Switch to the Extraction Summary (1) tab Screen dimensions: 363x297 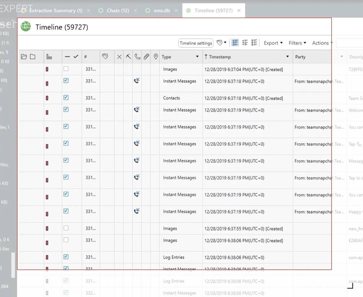tap(56, 11)
